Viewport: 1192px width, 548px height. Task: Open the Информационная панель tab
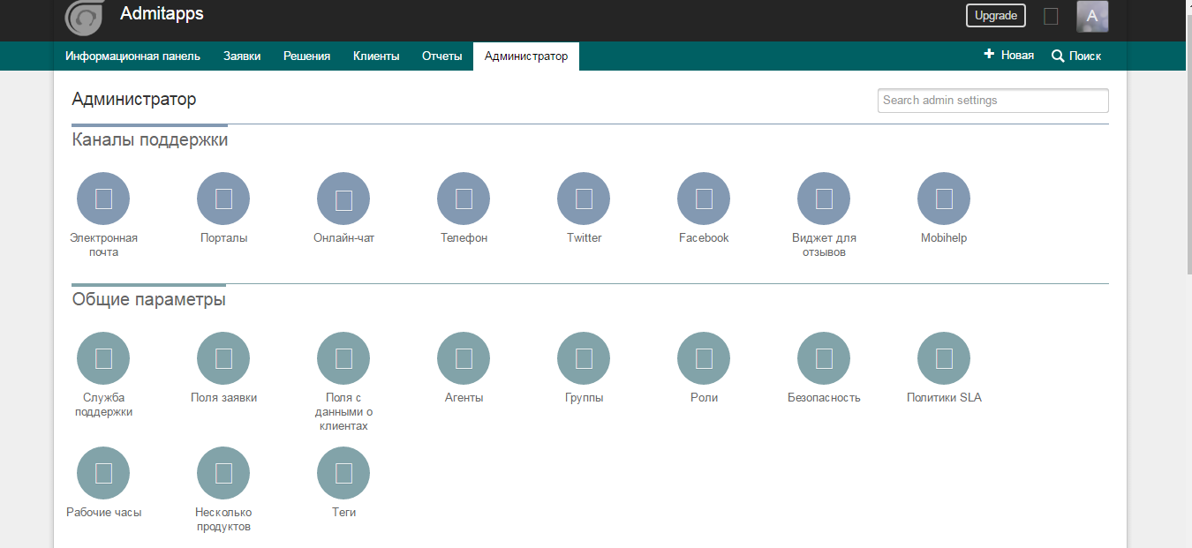click(x=132, y=56)
